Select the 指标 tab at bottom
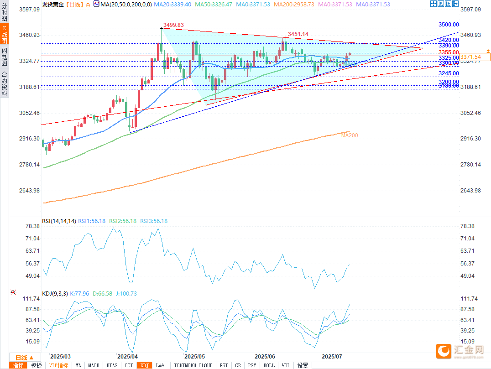491x369 pixels. [18, 365]
